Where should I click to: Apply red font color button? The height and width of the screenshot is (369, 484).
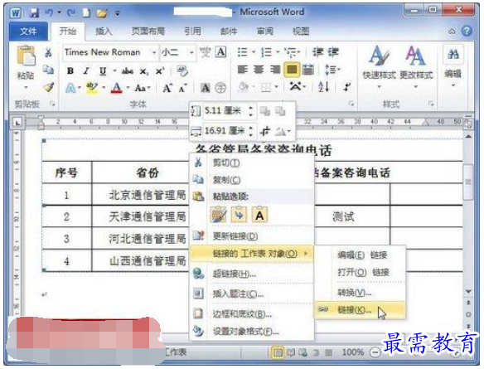tap(117, 89)
